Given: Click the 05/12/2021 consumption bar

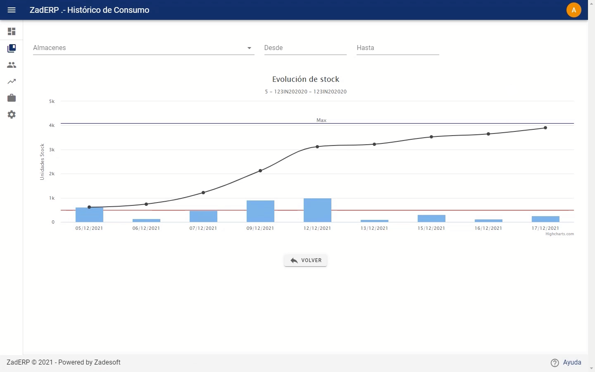Looking at the screenshot, I should click(x=89, y=215).
